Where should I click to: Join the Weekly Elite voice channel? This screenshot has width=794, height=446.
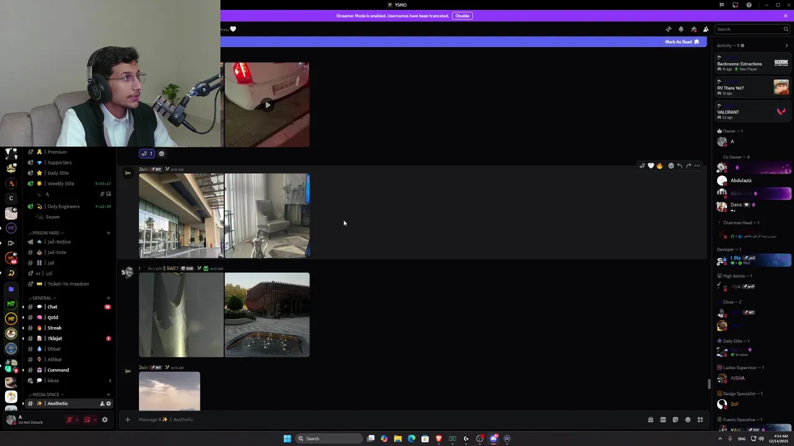68,183
